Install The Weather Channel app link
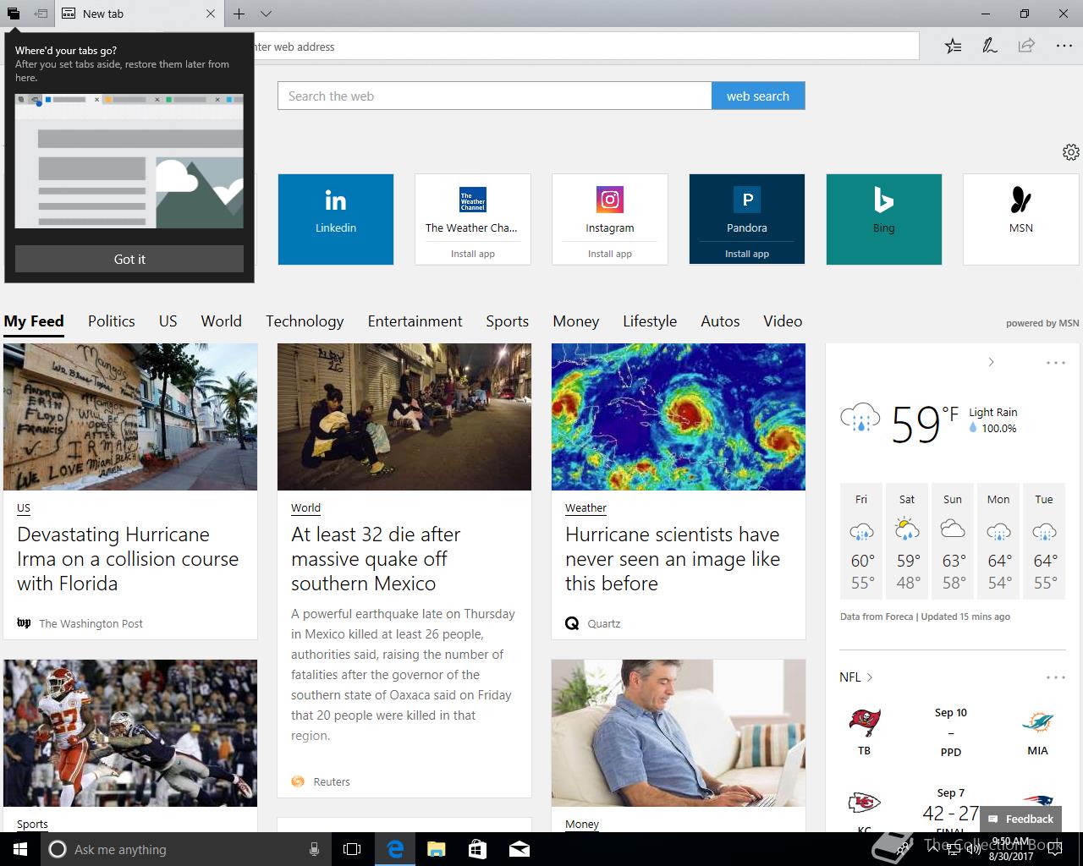This screenshot has height=866, width=1083. 473,254
